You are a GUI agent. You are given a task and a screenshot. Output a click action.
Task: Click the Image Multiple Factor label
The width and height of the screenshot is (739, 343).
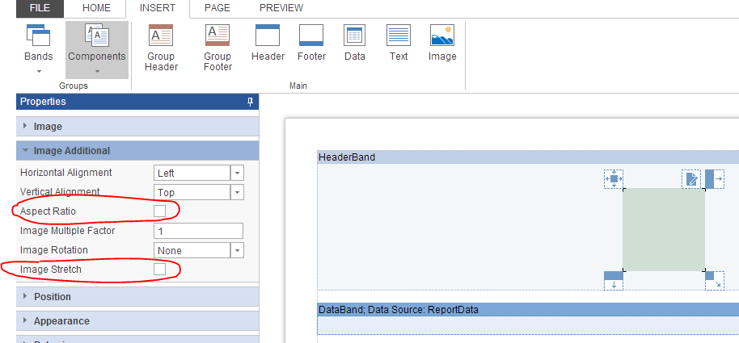tap(67, 231)
